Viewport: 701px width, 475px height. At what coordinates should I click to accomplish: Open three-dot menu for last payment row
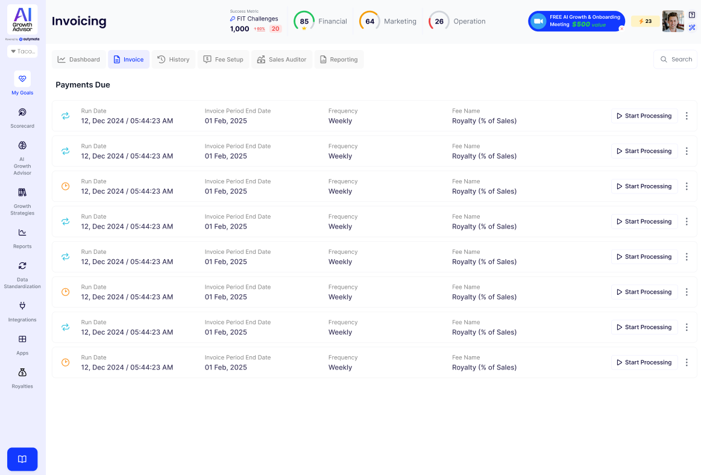point(687,362)
